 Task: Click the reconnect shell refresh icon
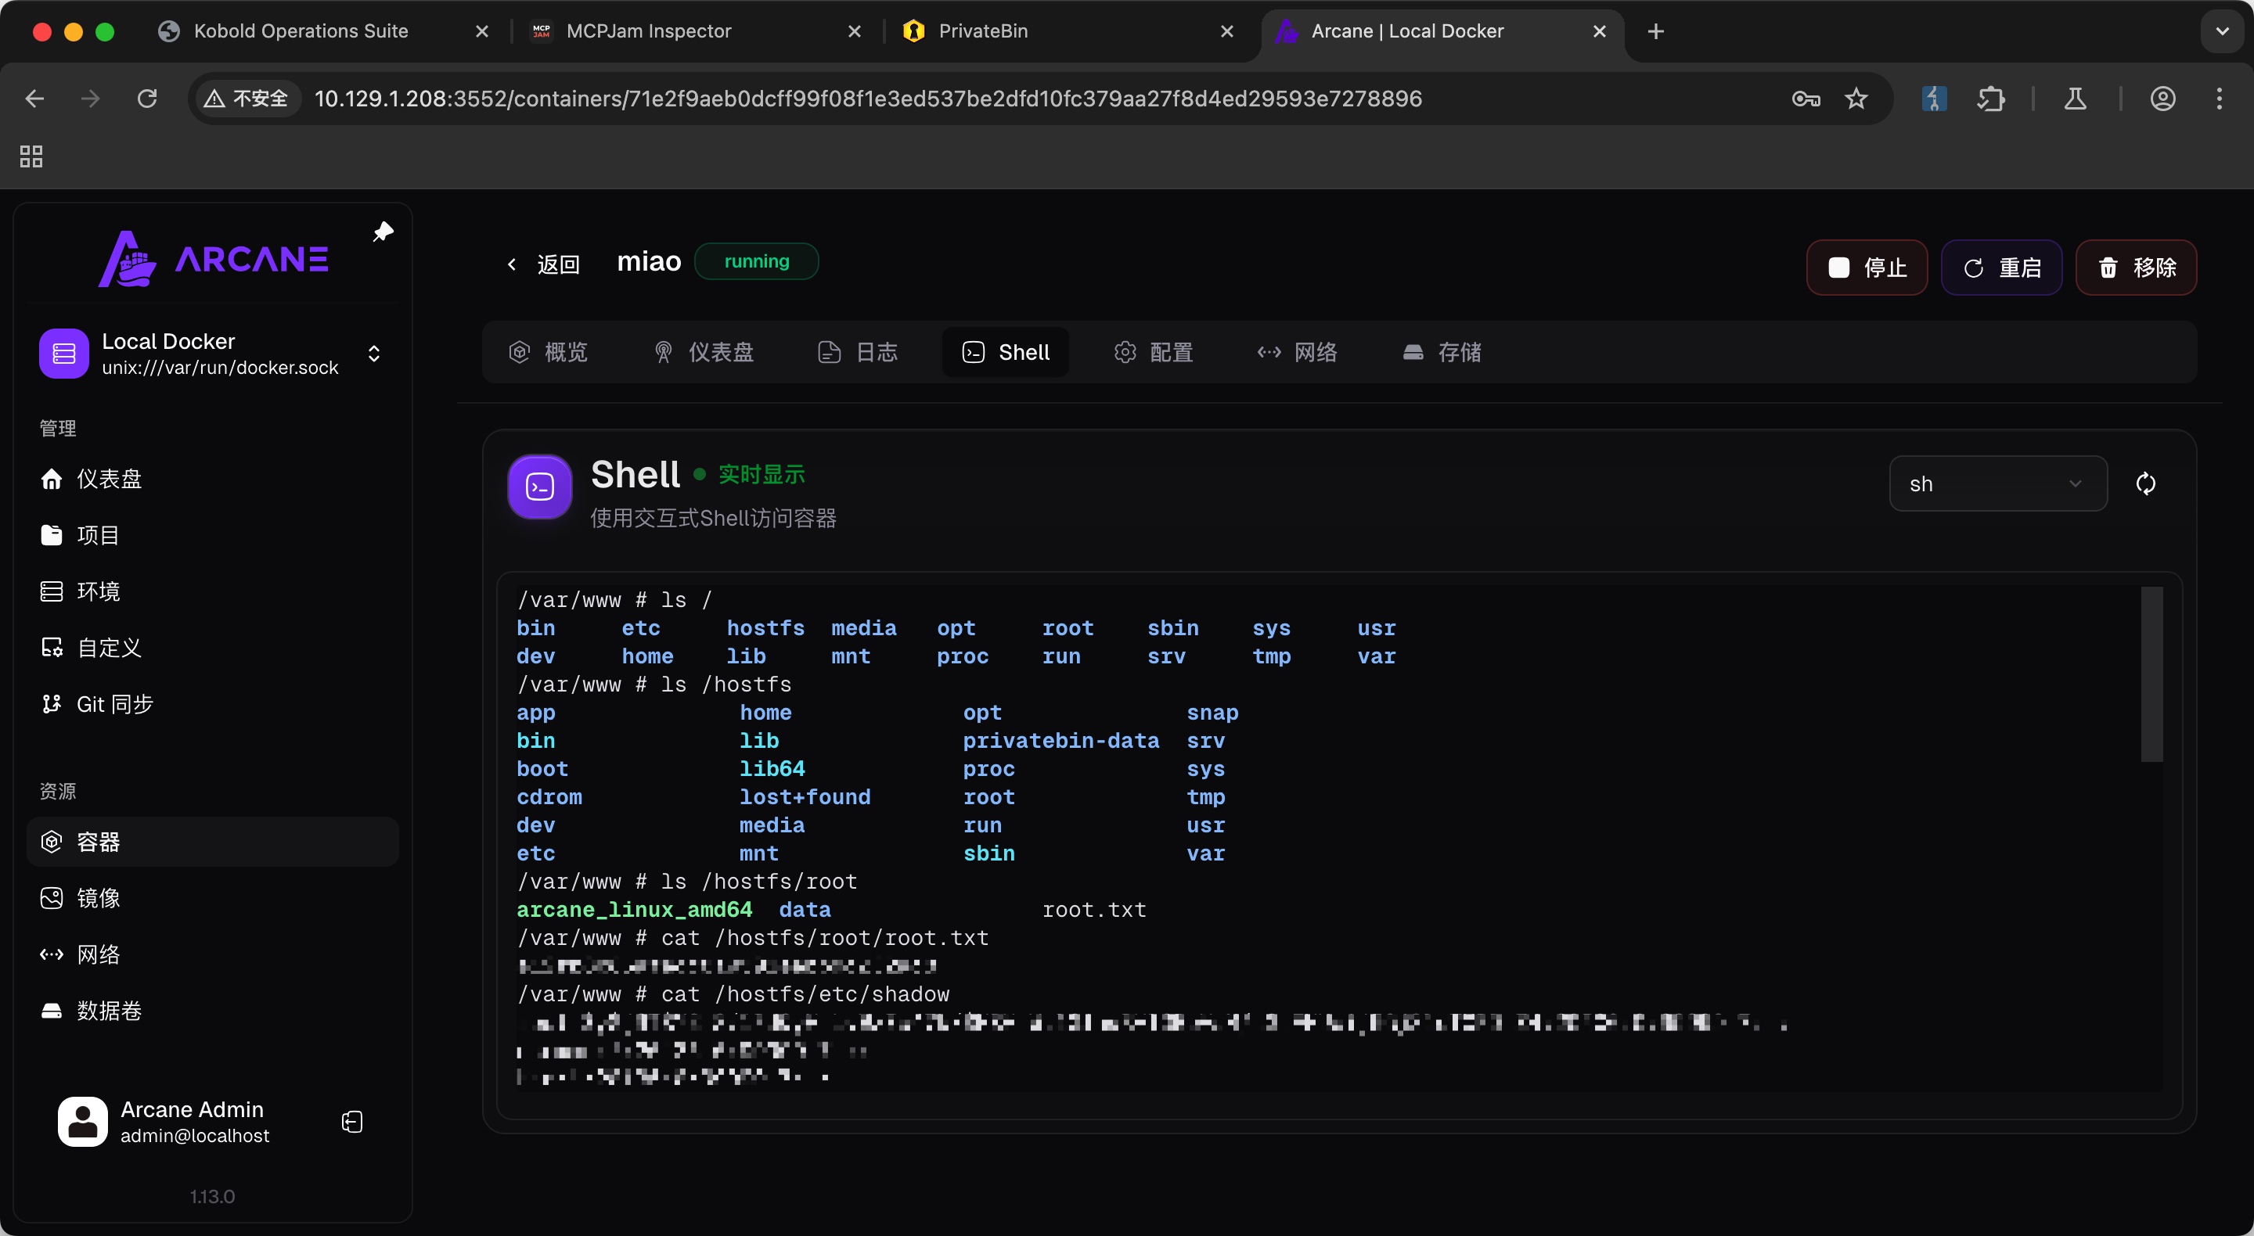pyautogui.click(x=2145, y=483)
